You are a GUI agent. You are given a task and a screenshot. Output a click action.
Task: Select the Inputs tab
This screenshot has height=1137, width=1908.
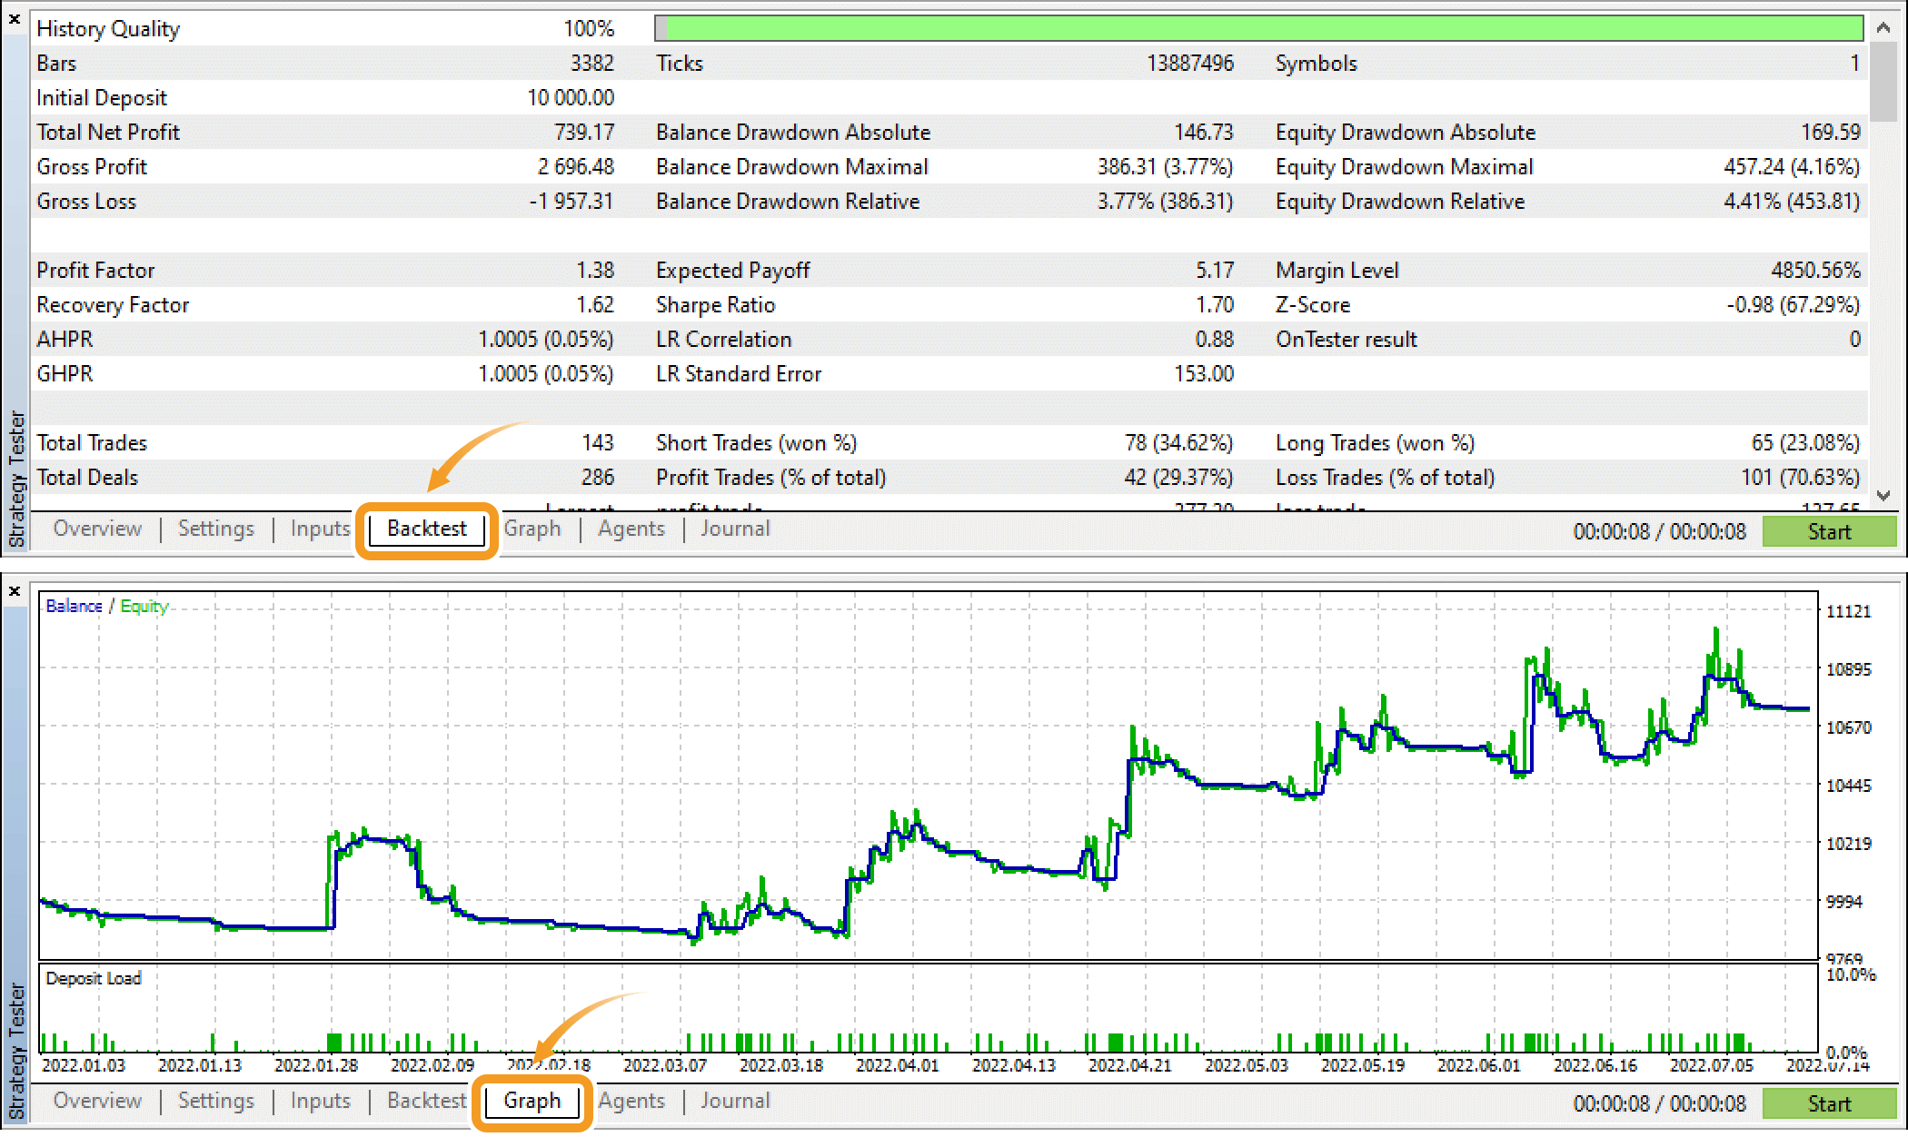(x=320, y=529)
